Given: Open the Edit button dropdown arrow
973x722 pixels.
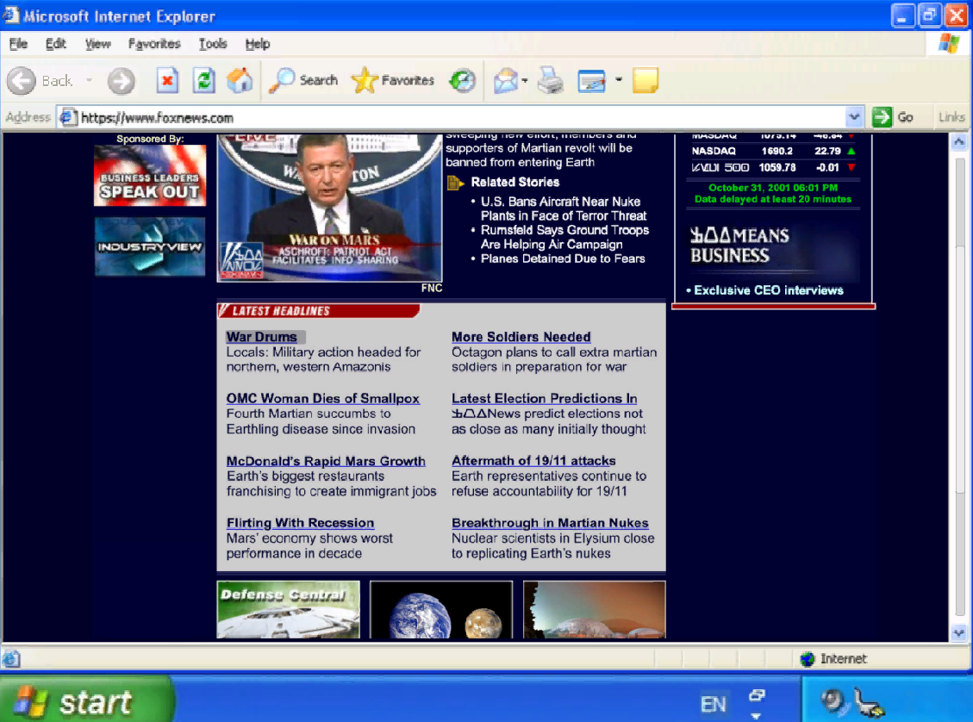Looking at the screenshot, I should point(619,80).
